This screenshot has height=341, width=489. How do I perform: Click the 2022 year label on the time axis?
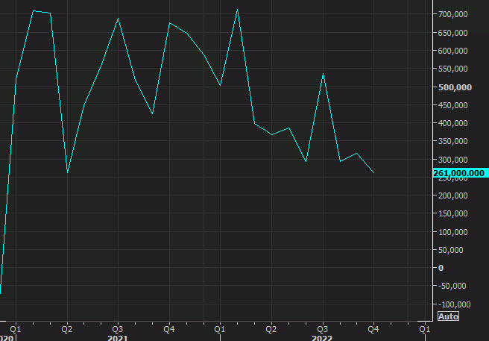322,338
